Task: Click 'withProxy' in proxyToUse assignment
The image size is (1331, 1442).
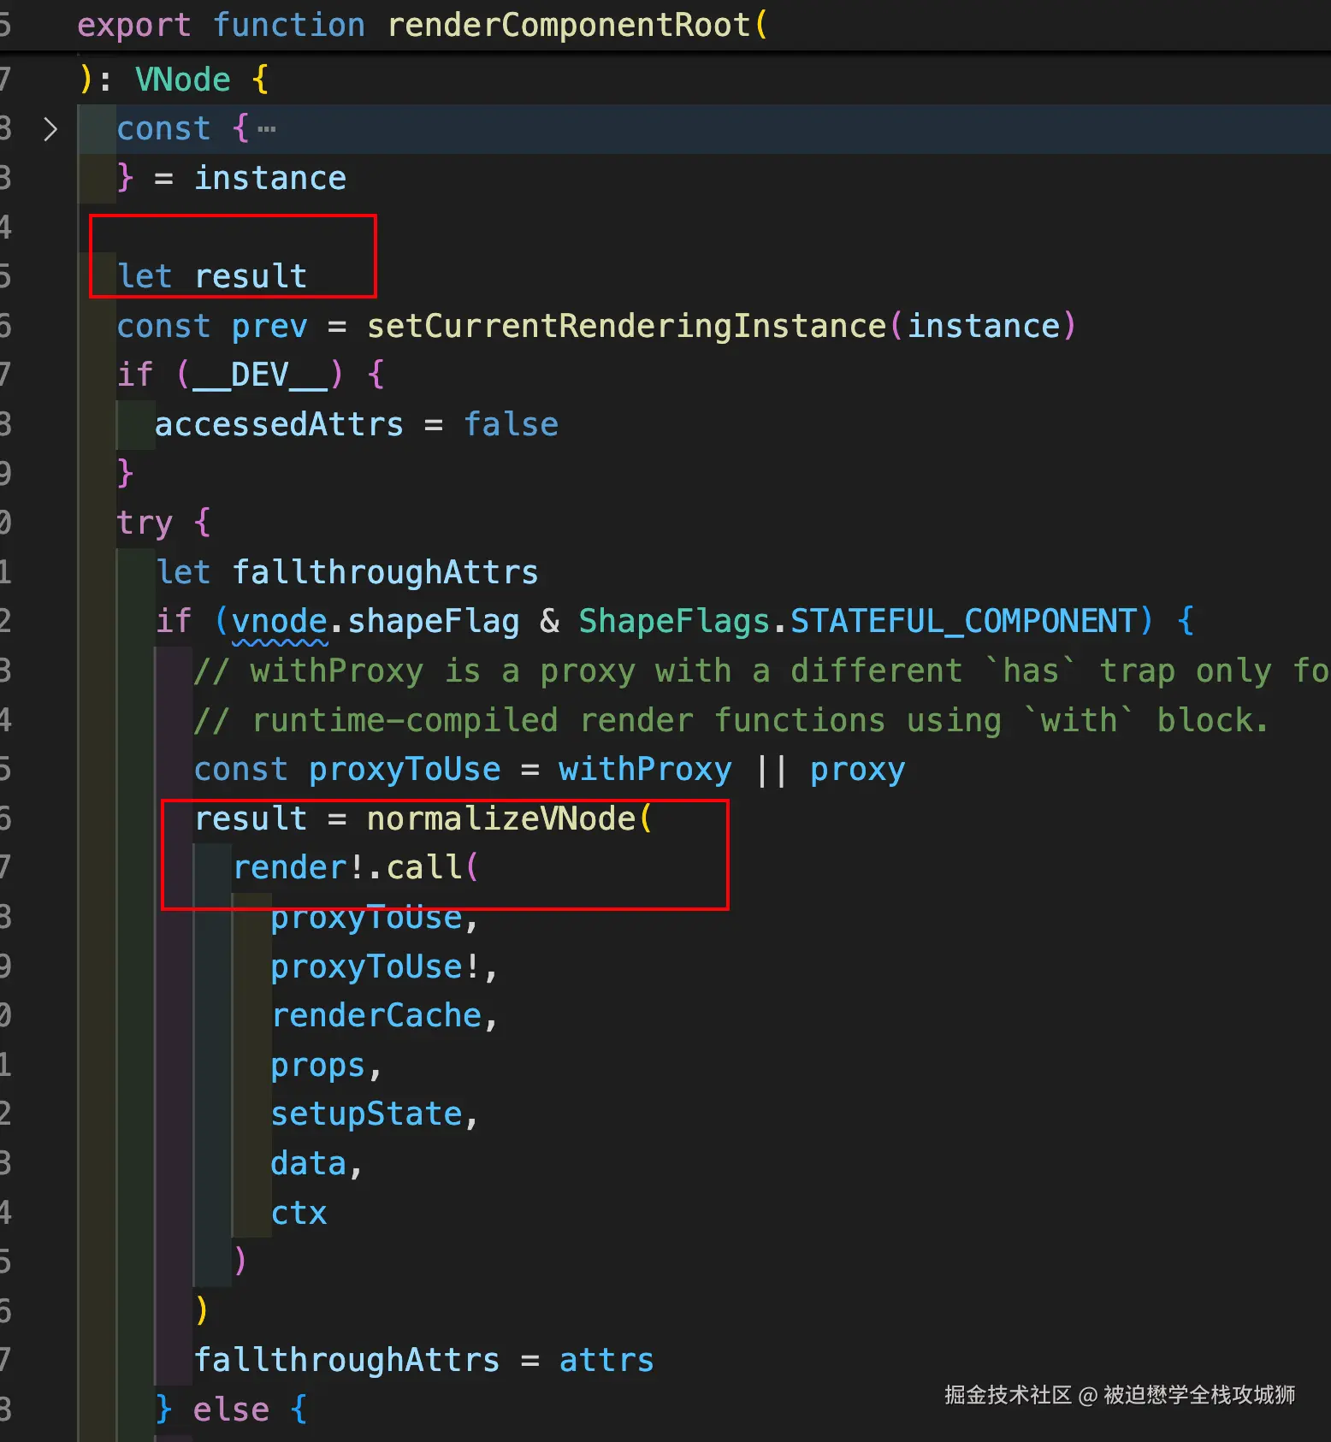Action: pyautogui.click(x=645, y=770)
